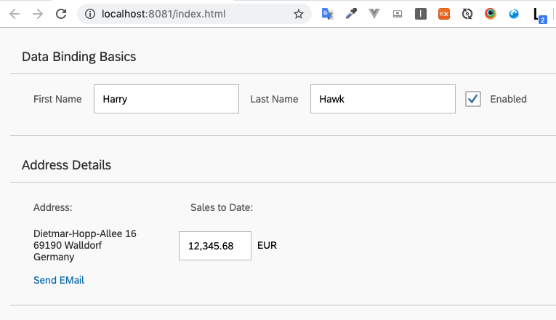Viewport: 556px width, 320px height.
Task: Click the browser back arrow
Action: (15, 14)
